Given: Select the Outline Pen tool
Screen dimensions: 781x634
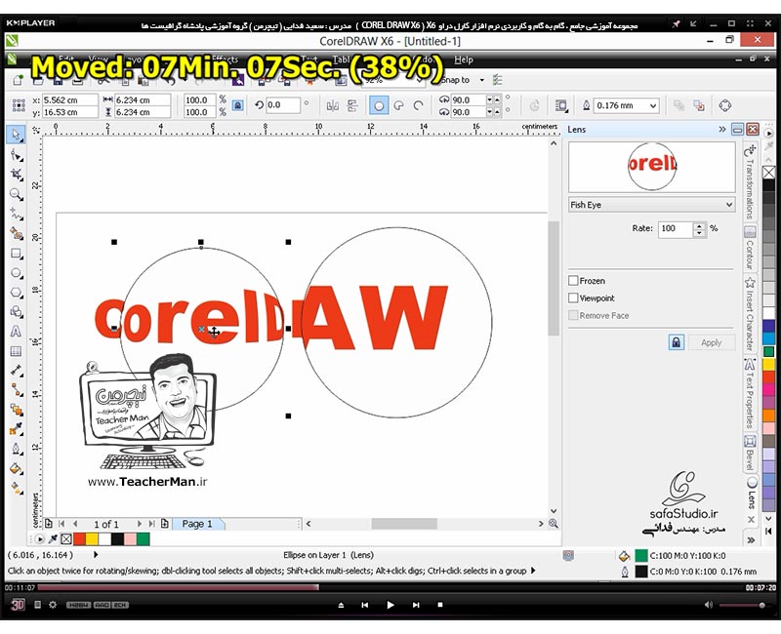Looking at the screenshot, I should [16, 449].
